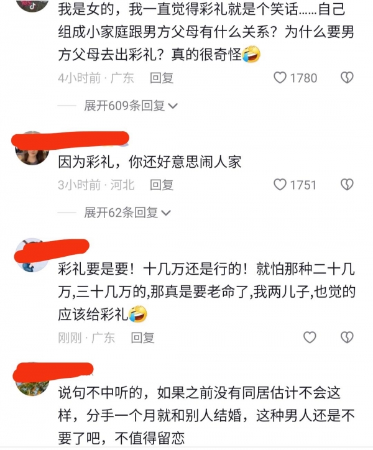The image size is (373, 450).
Task: Dislike the 刚刚 Guangdong comment
Action: coord(347,337)
